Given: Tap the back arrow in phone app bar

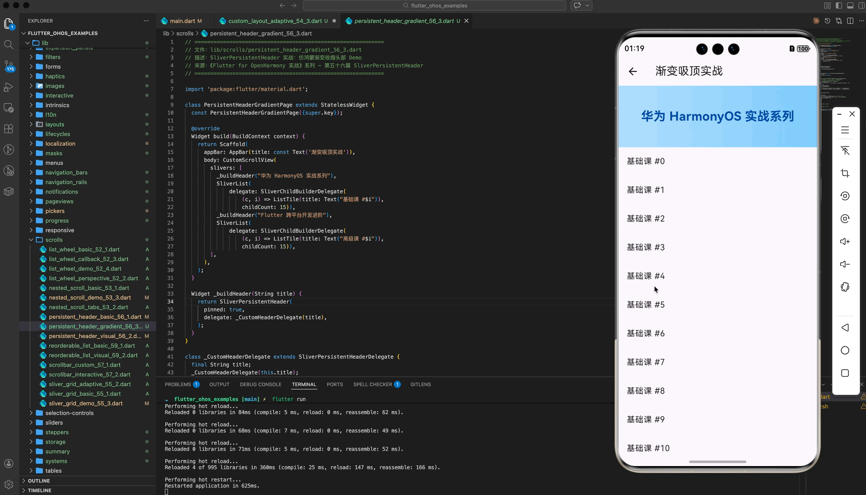Looking at the screenshot, I should click(633, 71).
